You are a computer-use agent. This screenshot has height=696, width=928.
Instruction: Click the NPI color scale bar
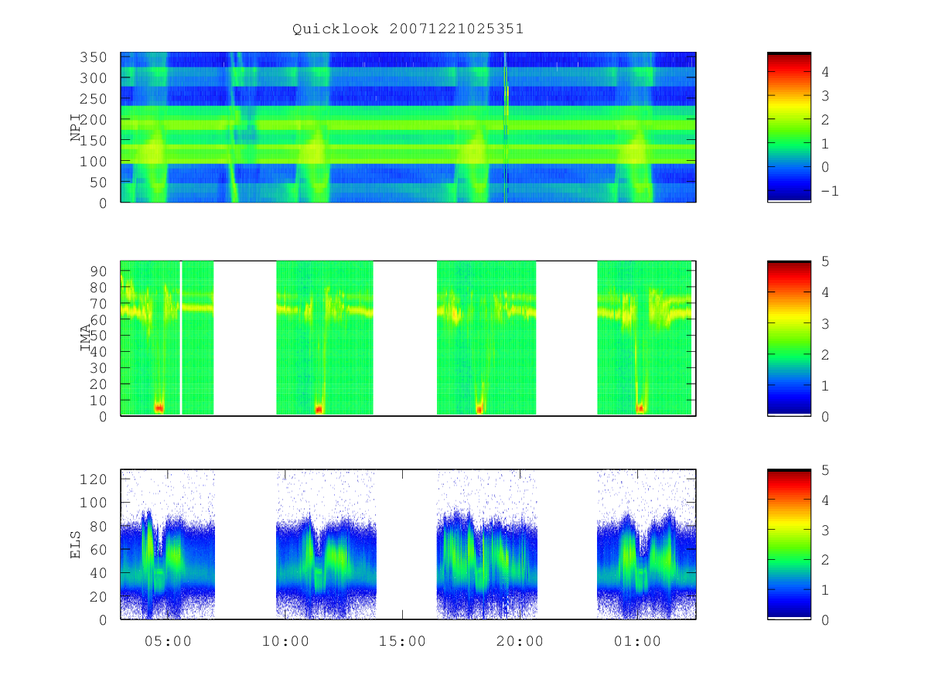[789, 128]
